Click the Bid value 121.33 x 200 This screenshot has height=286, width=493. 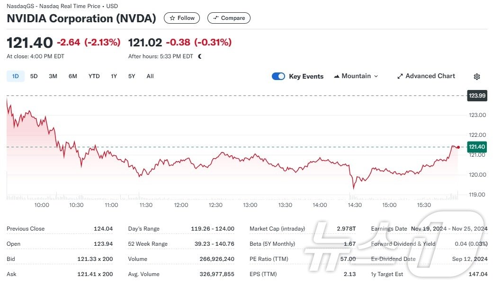point(95,259)
